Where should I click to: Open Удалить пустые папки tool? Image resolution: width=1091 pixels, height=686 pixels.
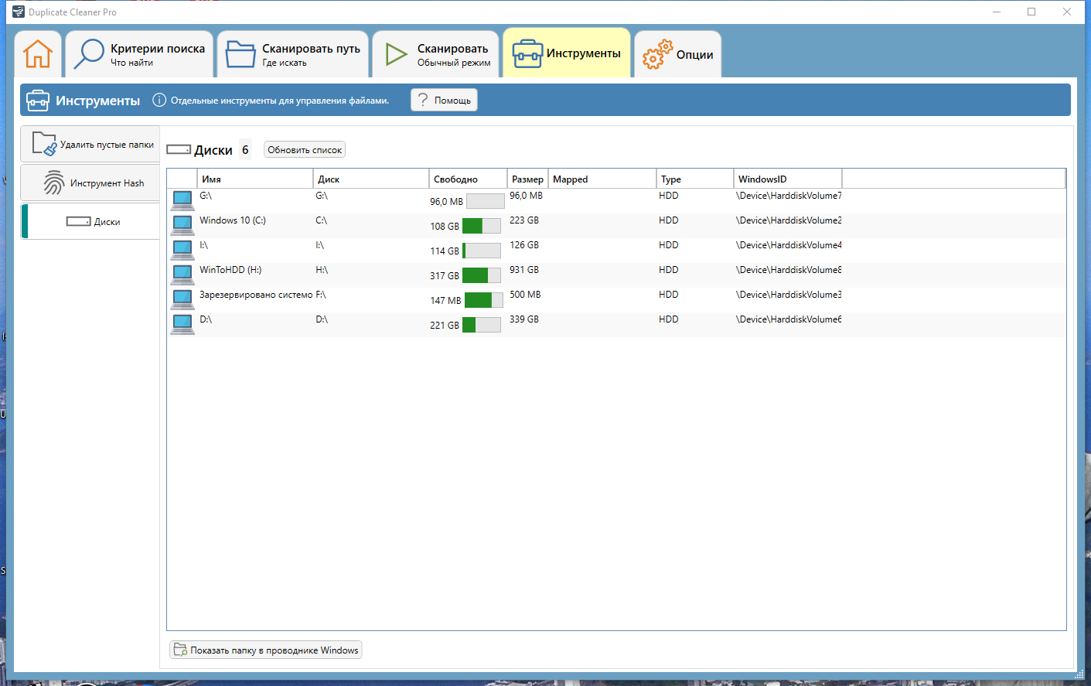tap(90, 145)
